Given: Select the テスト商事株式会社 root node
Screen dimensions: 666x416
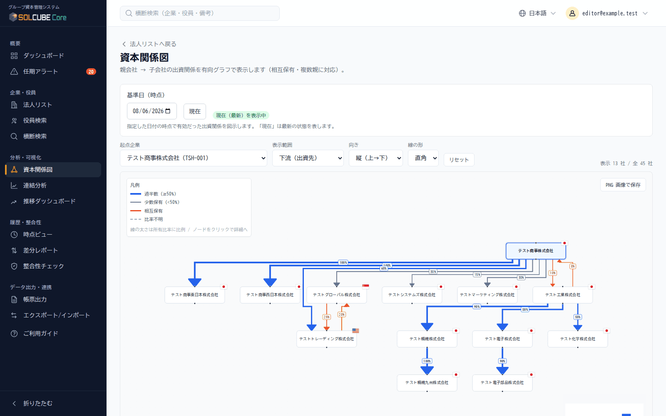Looking at the screenshot, I should pos(536,251).
